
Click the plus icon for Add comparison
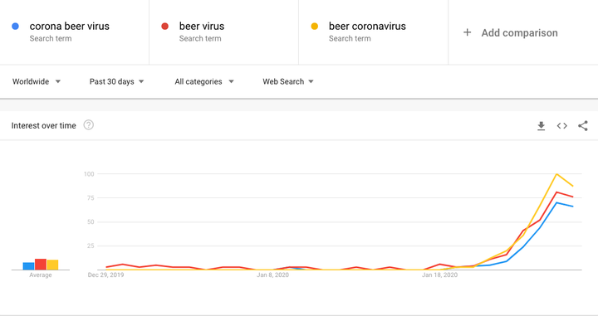tap(467, 32)
